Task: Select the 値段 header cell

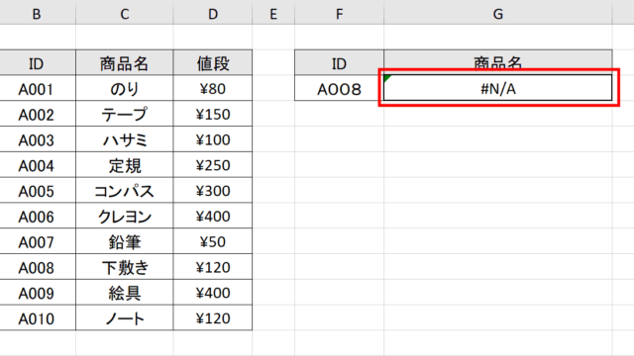Action: (213, 63)
